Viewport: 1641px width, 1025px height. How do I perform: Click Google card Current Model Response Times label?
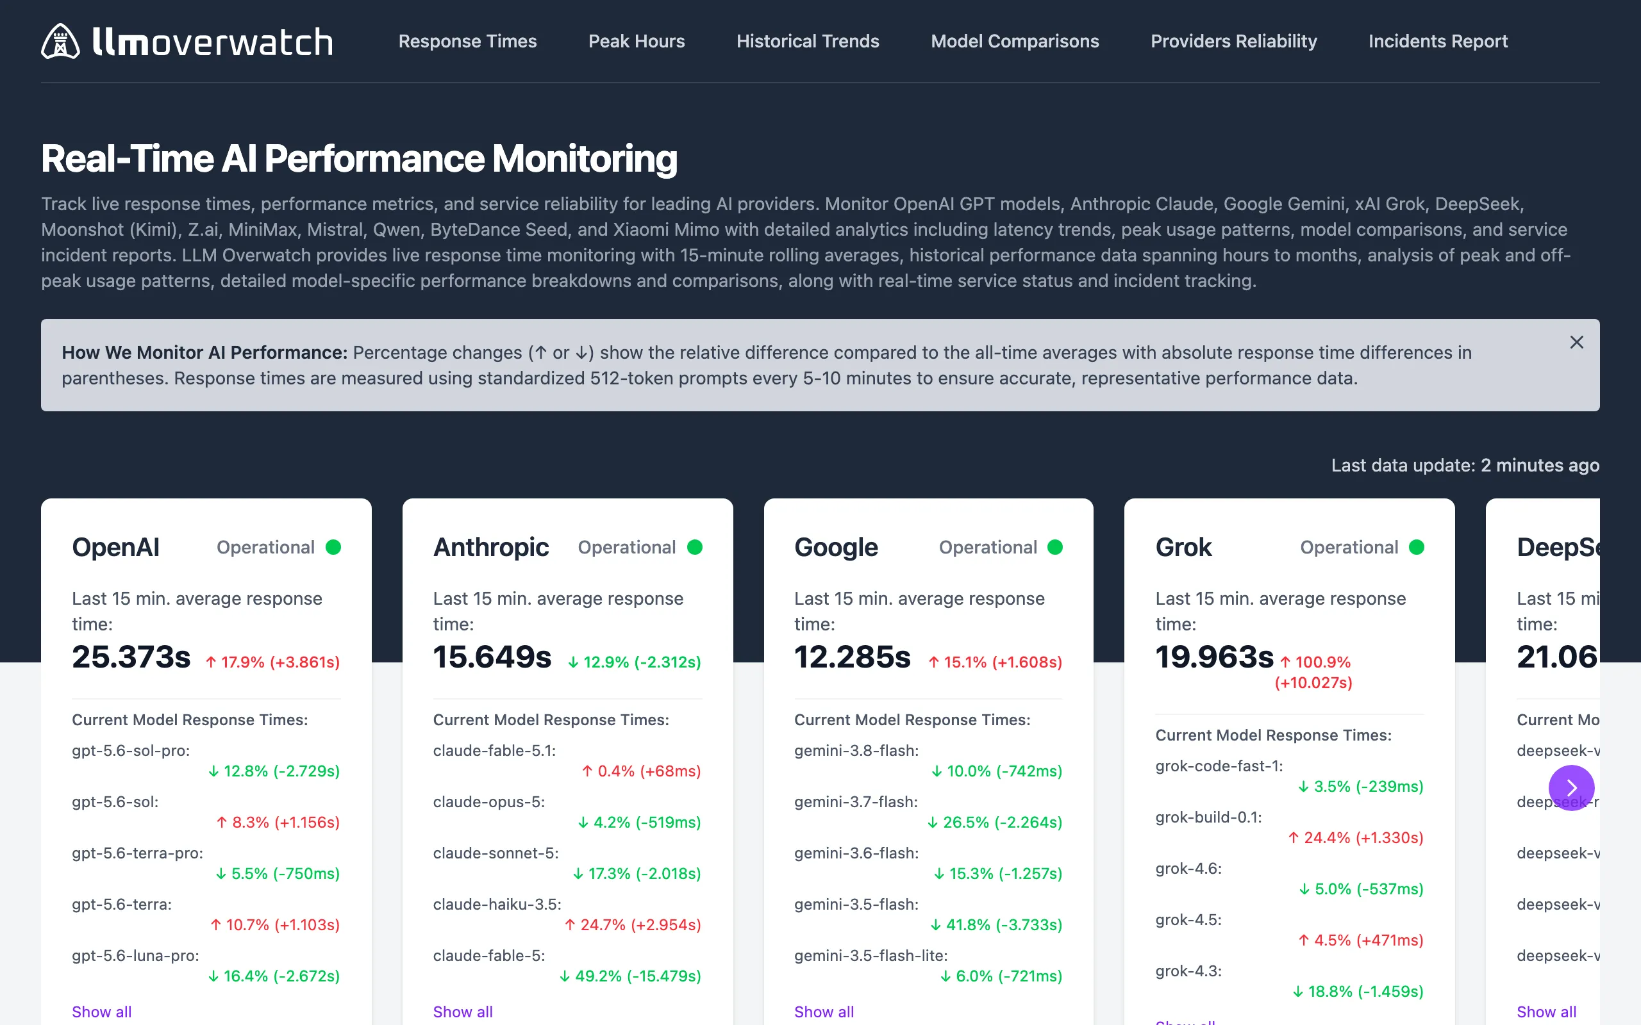click(912, 719)
